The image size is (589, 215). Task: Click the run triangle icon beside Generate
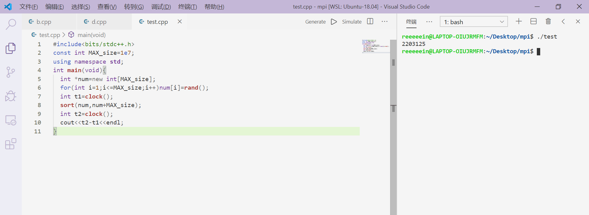(334, 22)
